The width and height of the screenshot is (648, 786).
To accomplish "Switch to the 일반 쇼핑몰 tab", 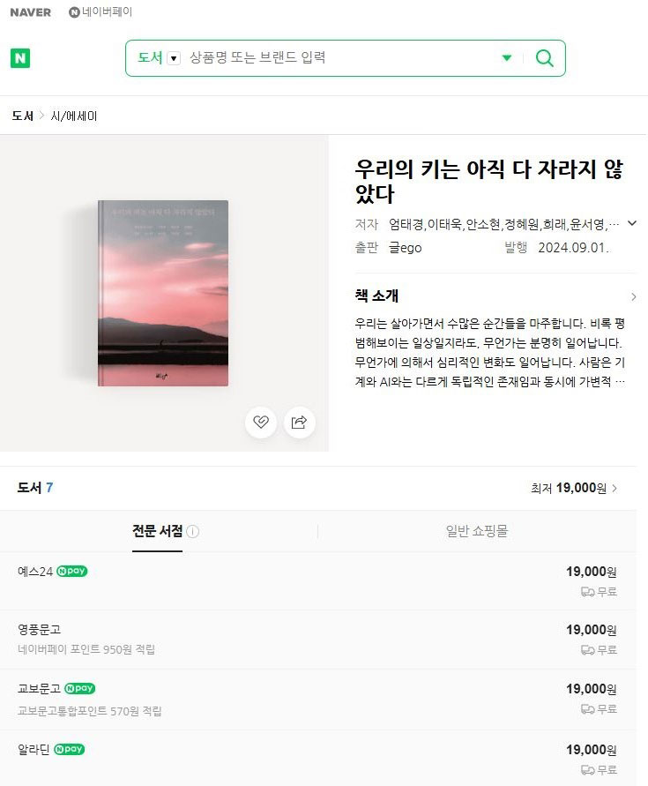I will [477, 531].
